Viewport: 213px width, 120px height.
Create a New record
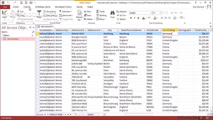coord(87,12)
